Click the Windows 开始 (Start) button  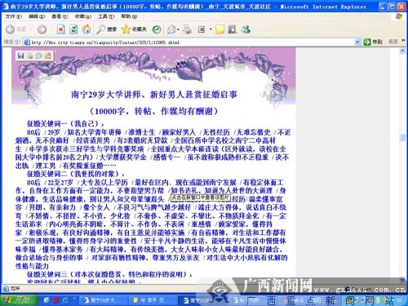pyautogui.click(x=19, y=300)
